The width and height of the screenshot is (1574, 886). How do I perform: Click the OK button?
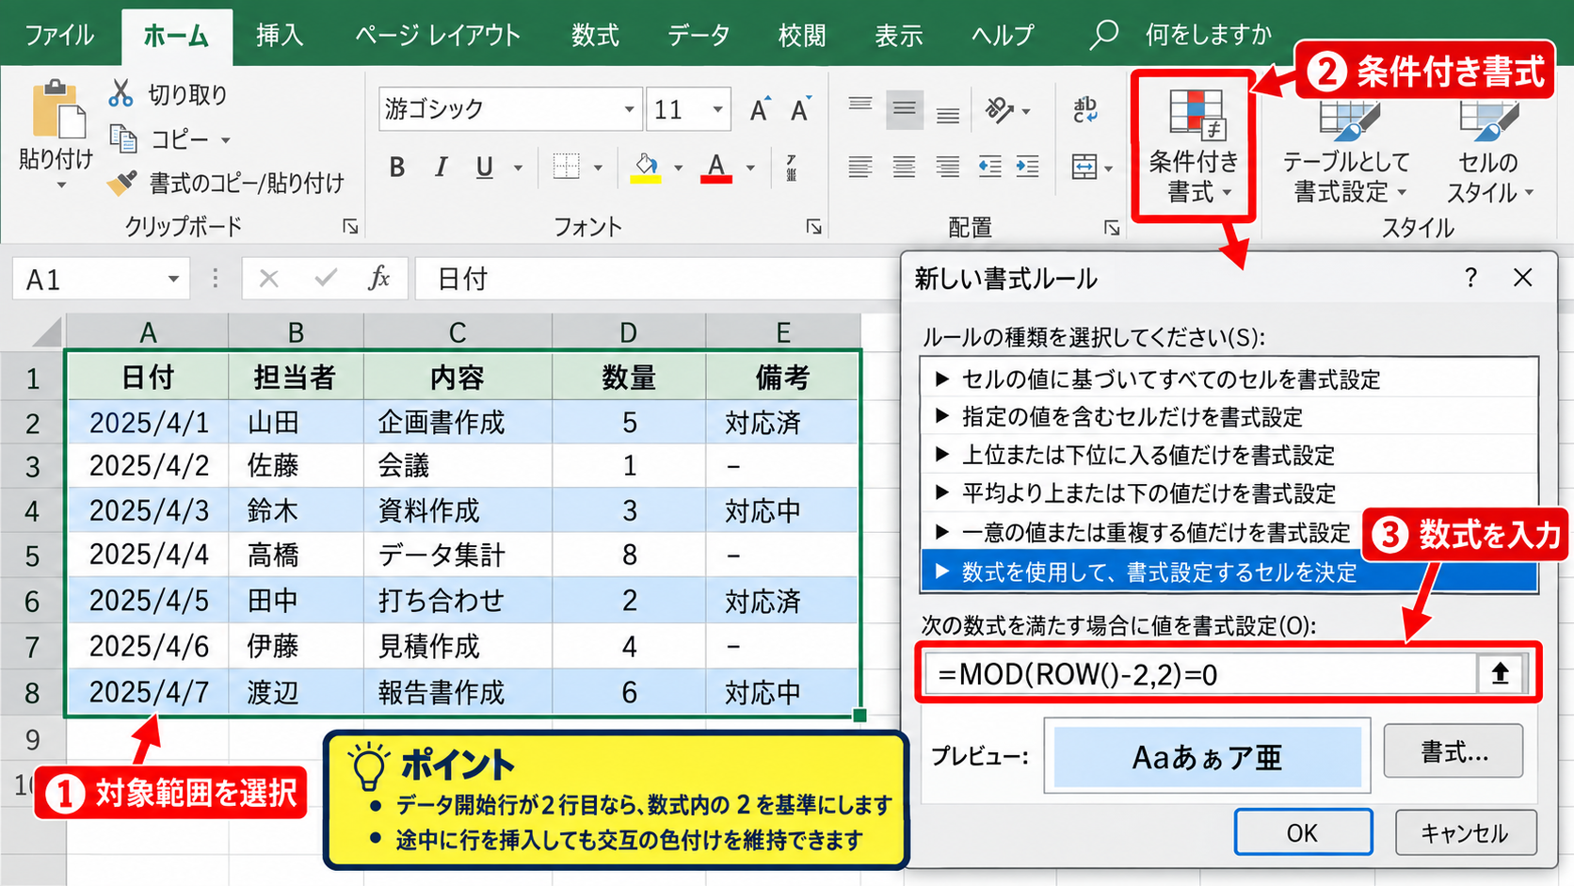1303,833
